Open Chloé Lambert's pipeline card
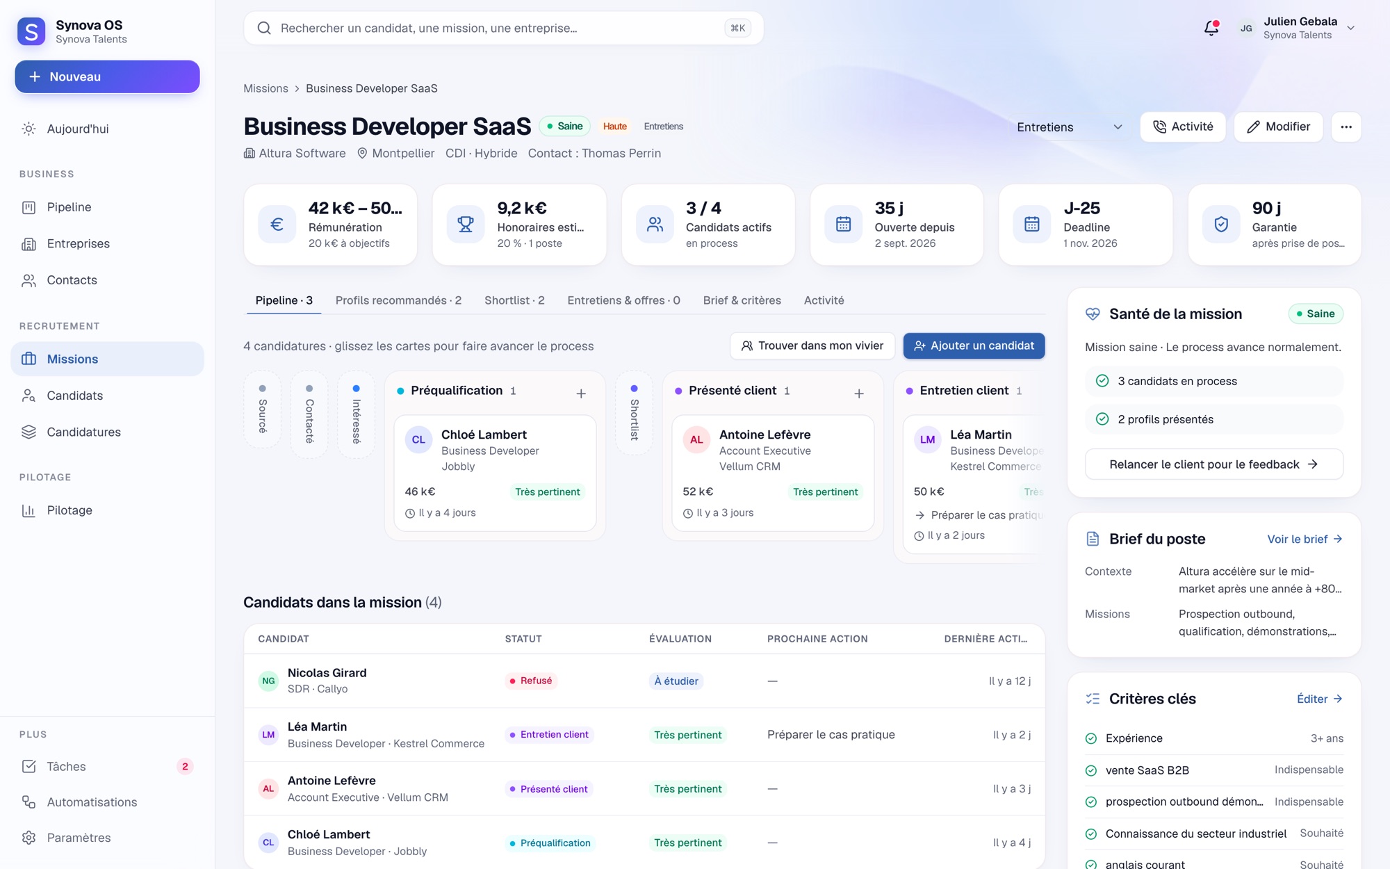The width and height of the screenshot is (1390, 869). point(495,473)
